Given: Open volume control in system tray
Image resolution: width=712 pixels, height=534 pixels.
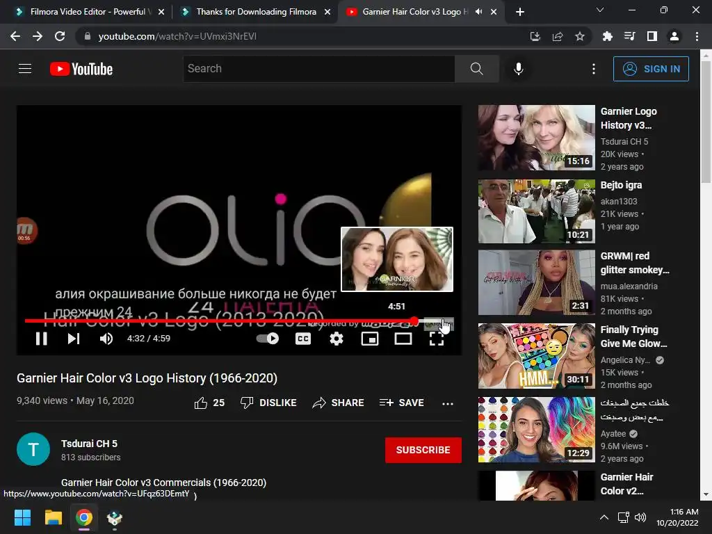Looking at the screenshot, I should click(x=640, y=517).
